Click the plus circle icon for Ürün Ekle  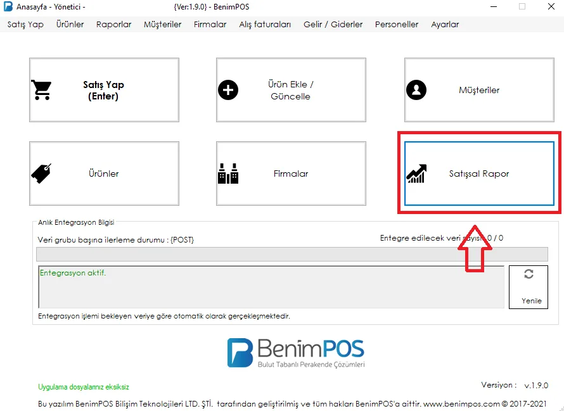tap(228, 90)
